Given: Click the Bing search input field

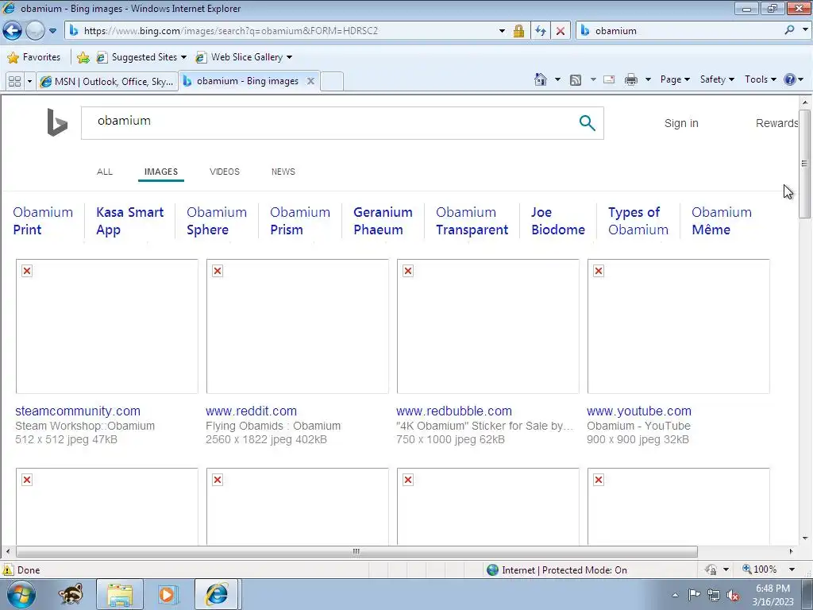Looking at the screenshot, I should pyautogui.click(x=326, y=123).
